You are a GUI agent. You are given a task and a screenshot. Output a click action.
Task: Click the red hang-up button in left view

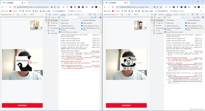pyautogui.click(x=22, y=105)
